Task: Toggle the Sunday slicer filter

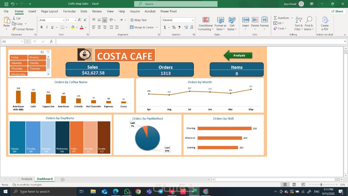Action: pos(37,63)
